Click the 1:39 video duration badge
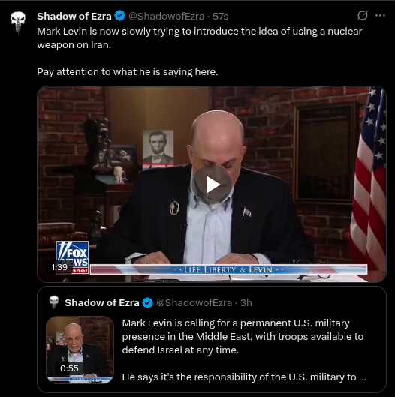Viewport: 395px width, 397px height. [59, 267]
